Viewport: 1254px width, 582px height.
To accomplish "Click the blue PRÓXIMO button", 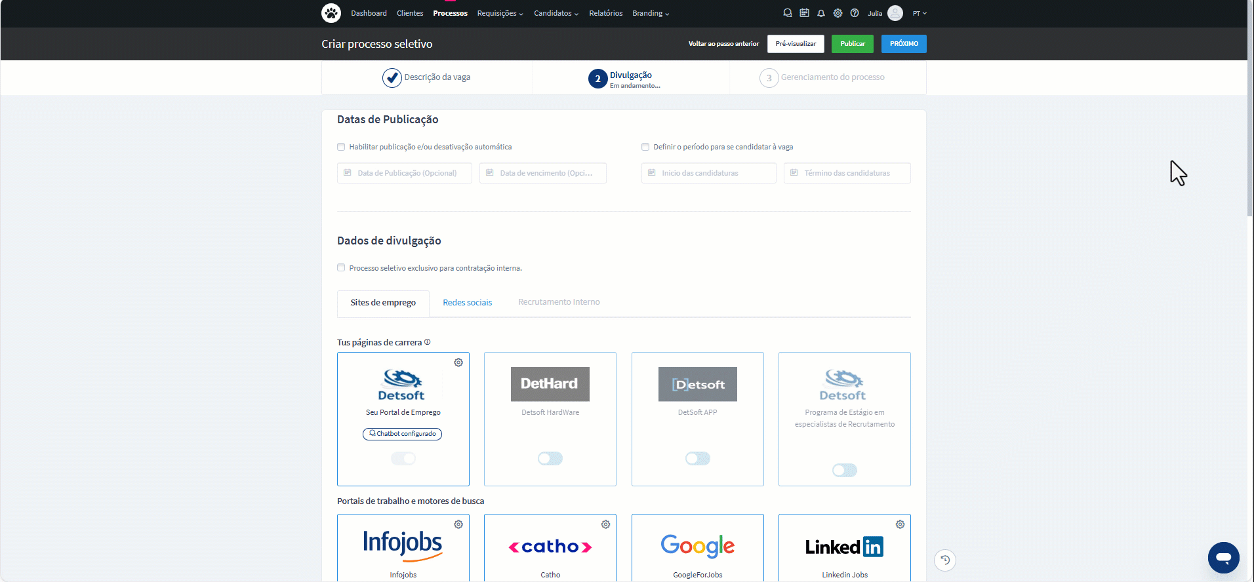I will coord(904,44).
